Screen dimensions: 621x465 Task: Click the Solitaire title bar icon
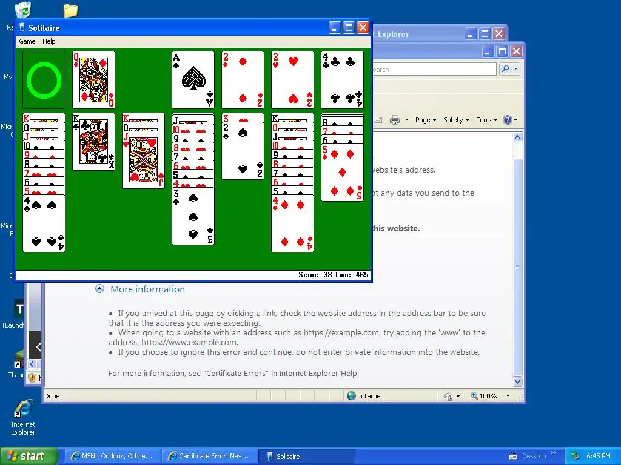pos(22,28)
